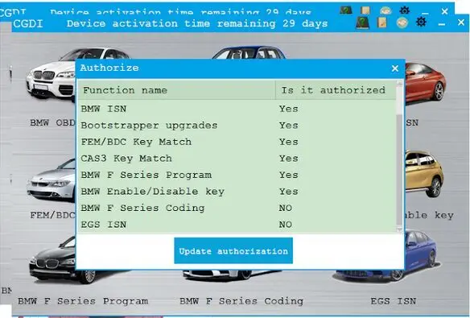Click notes icon in the back CGDI window
The image size is (470, 318).
[365, 10]
